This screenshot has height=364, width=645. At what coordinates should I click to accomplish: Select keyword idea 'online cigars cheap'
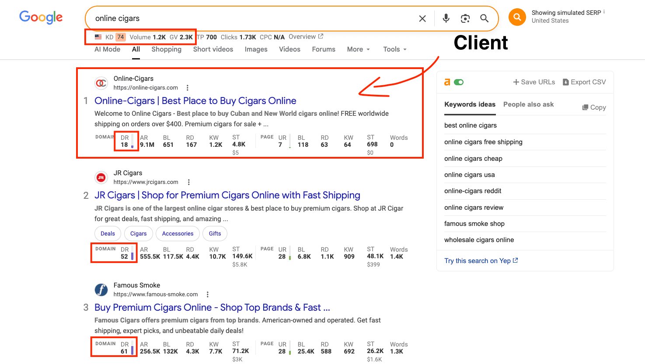point(473,159)
